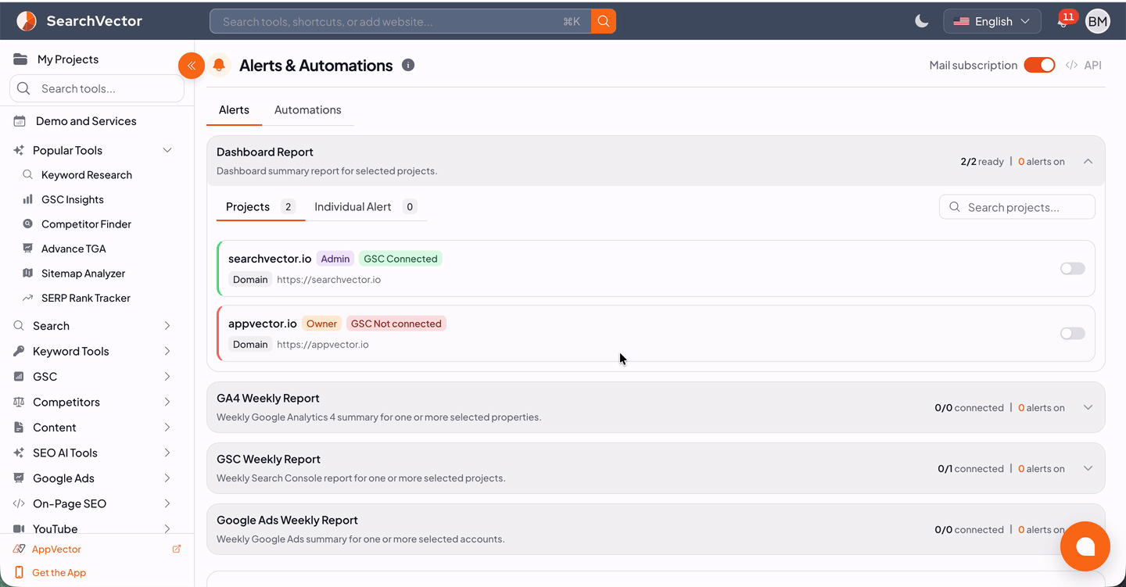
Task: Click the Get the App link
Action: (59, 573)
